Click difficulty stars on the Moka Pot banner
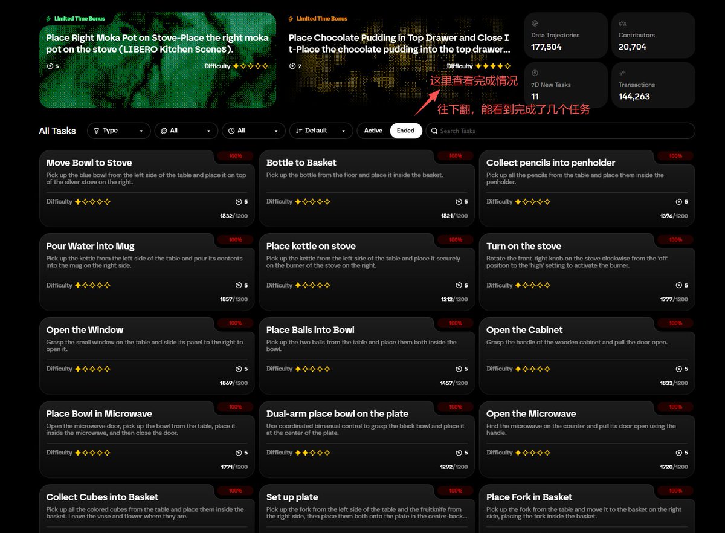The height and width of the screenshot is (533, 725). 251,66
